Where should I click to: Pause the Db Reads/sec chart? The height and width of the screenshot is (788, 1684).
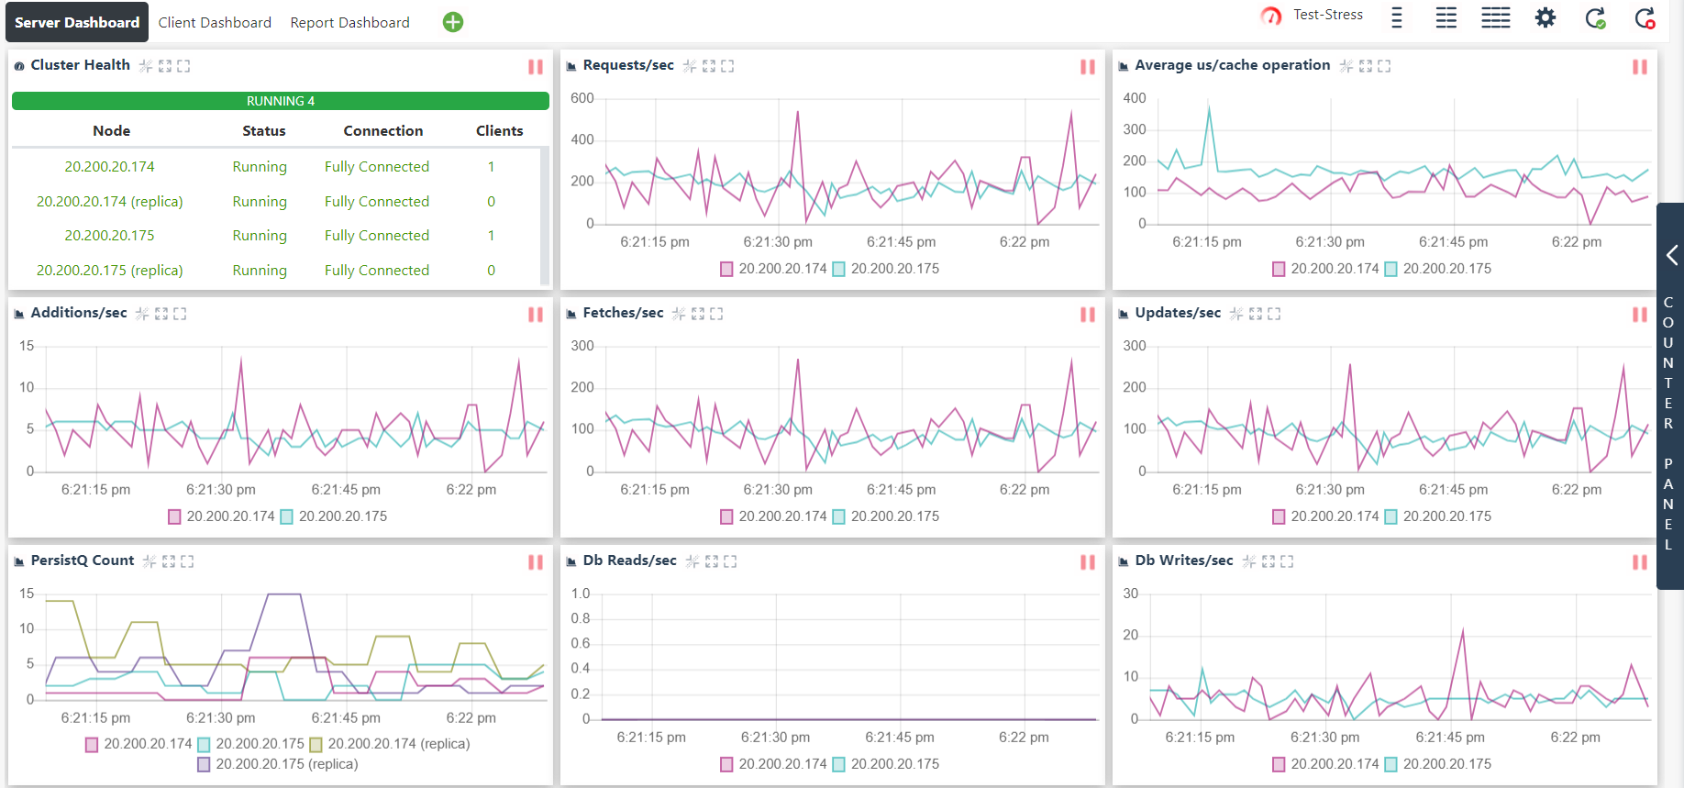[x=1088, y=562]
